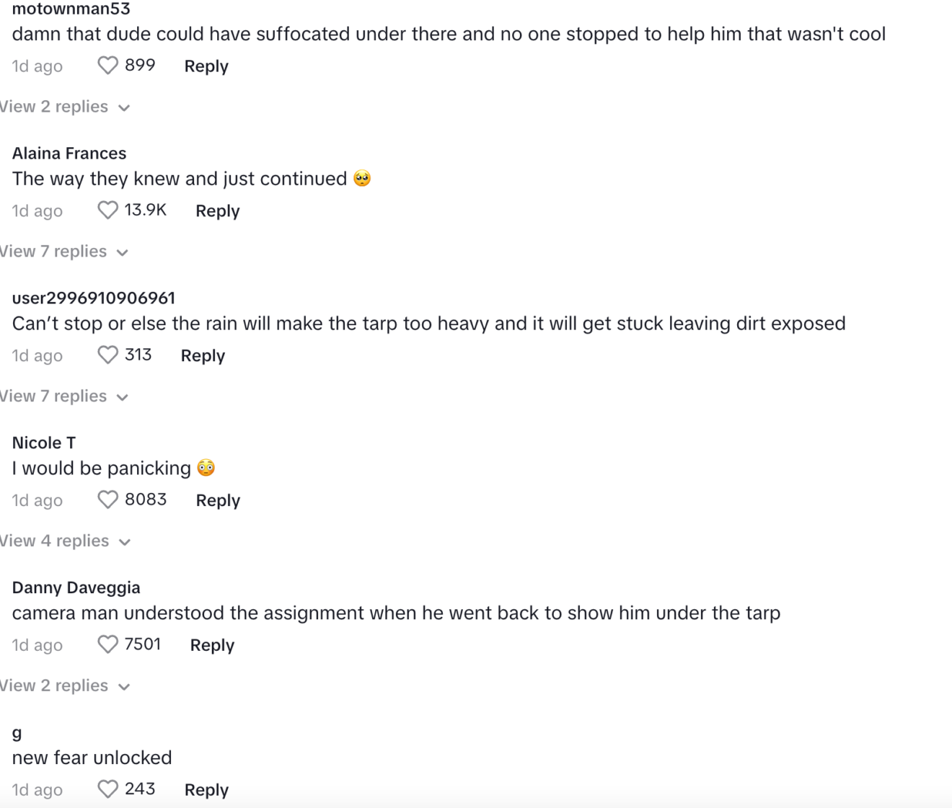The image size is (952, 808).
Task: Reply to the comment by g
Action: click(206, 790)
